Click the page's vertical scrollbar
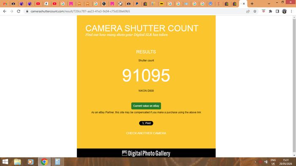 coord(294,86)
